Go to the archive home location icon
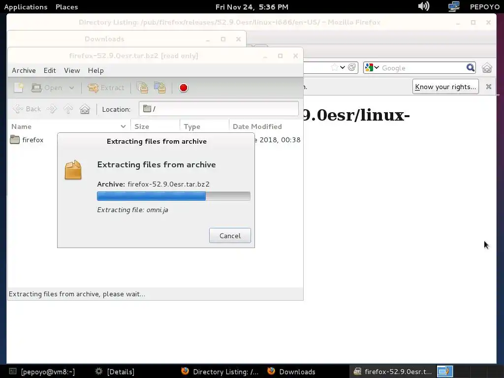The image size is (504, 378). point(85,109)
